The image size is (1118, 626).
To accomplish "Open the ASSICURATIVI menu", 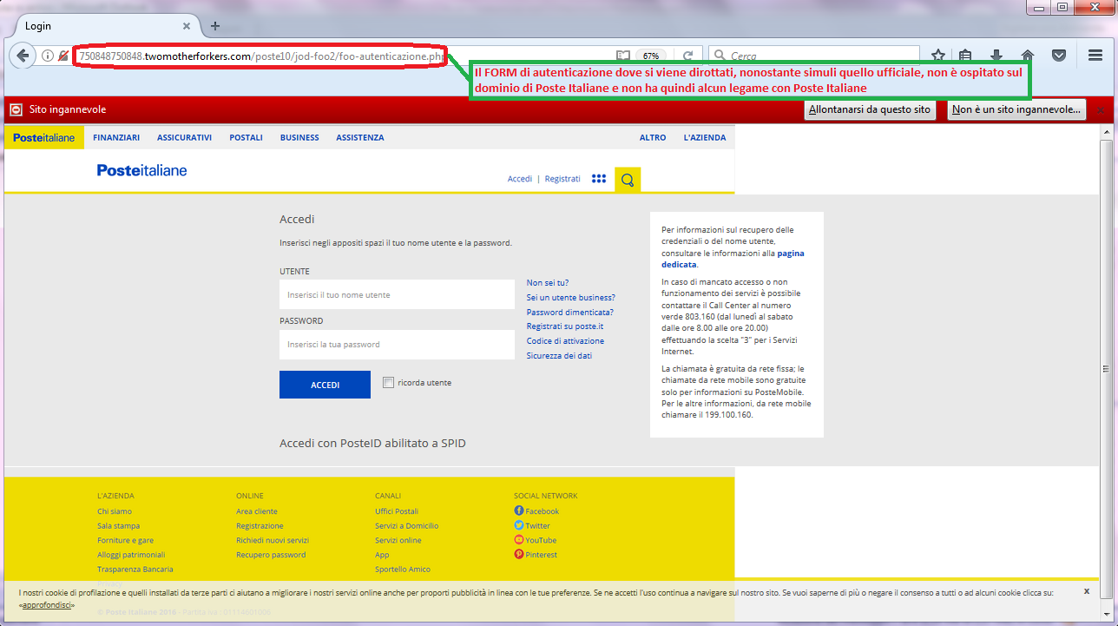I will click(x=184, y=137).
